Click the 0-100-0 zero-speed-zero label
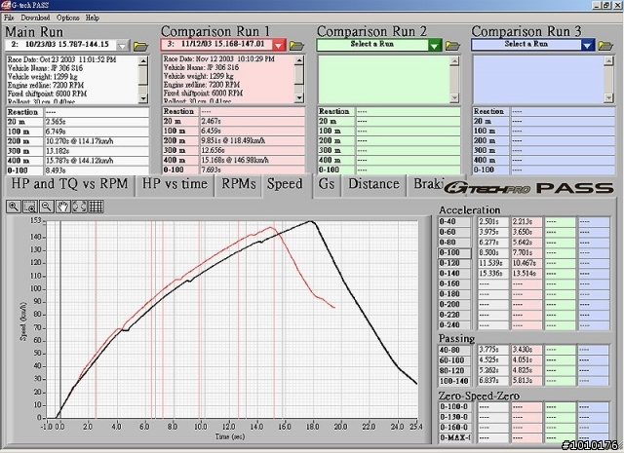This screenshot has width=624, height=453. pyautogui.click(x=454, y=407)
